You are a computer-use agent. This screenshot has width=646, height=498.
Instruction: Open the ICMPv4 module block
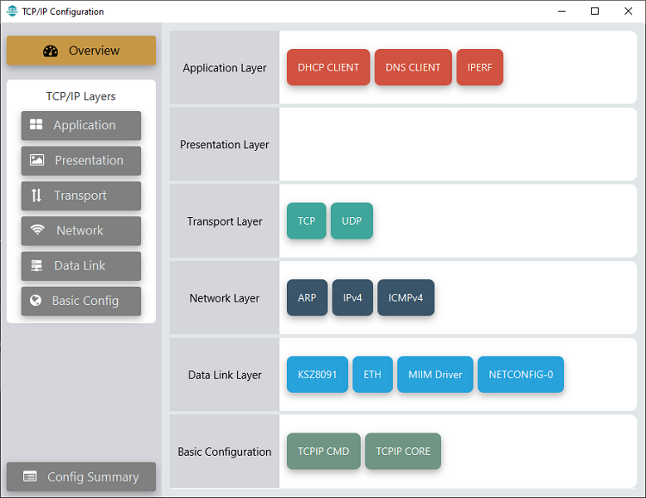[x=406, y=298]
